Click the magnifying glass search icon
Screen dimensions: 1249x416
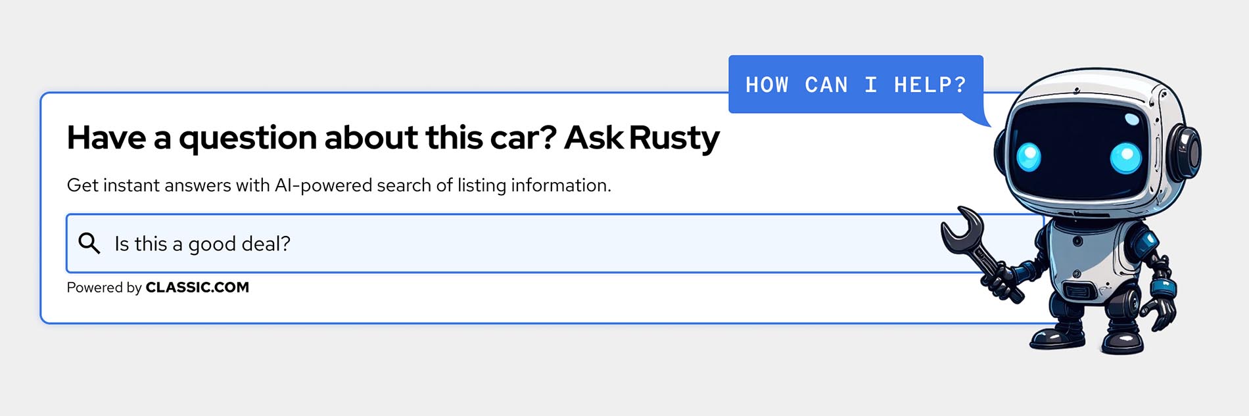(x=90, y=243)
